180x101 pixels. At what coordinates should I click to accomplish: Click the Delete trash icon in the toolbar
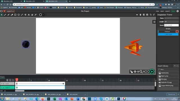click(140, 15)
